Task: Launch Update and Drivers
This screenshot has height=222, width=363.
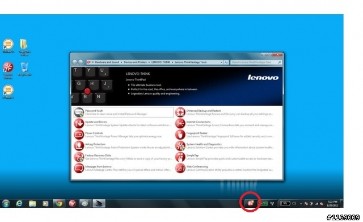Action: 124,123
